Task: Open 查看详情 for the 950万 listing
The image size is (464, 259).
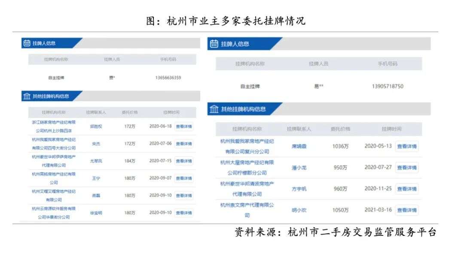Action: (407, 168)
